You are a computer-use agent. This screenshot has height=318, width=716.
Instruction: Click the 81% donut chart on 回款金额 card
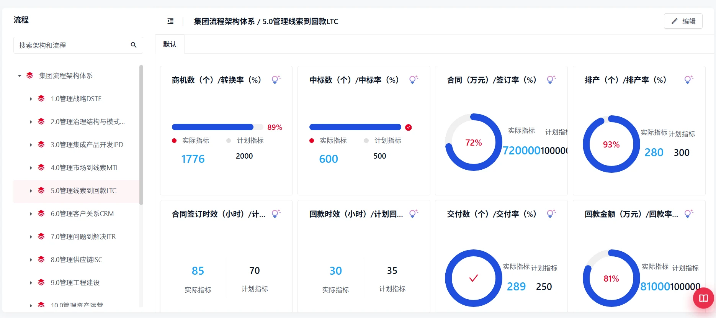tap(611, 278)
